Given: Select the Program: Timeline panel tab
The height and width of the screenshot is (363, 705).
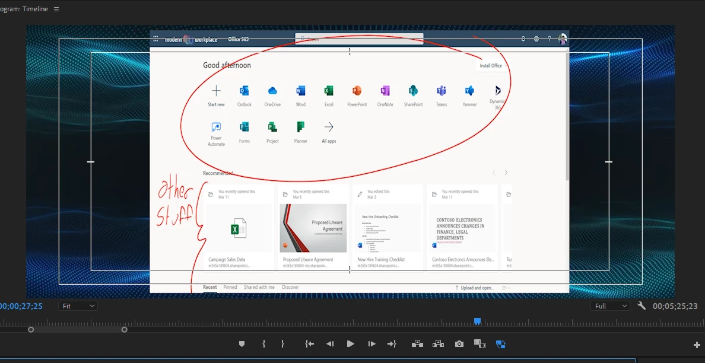Looking at the screenshot, I should 24,9.
